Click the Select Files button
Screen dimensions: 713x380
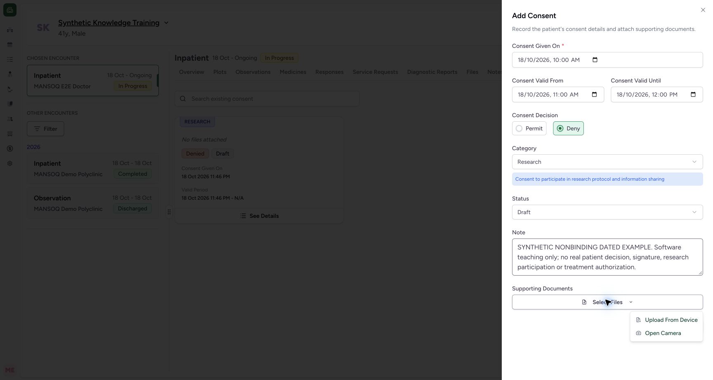click(x=607, y=302)
